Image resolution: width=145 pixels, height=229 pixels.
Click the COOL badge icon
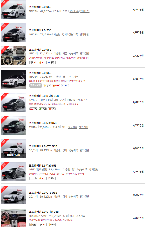[65, 86]
